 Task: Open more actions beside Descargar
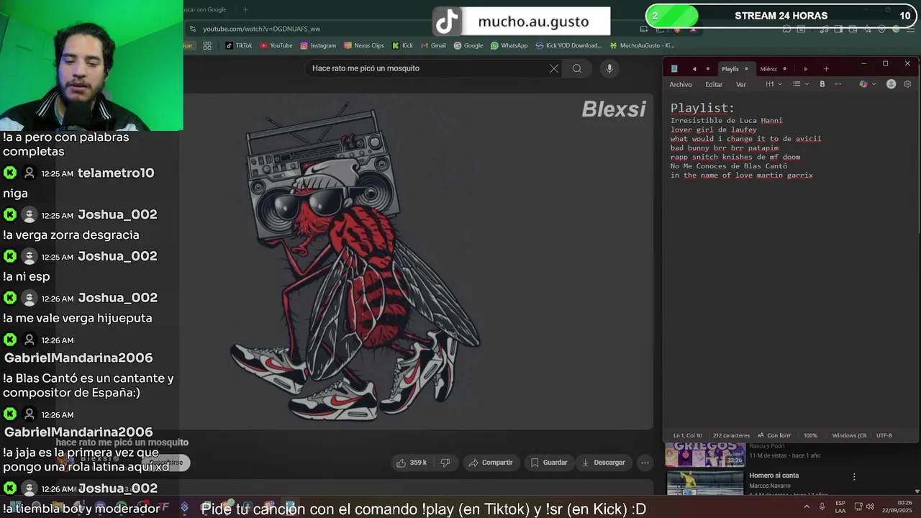pyautogui.click(x=645, y=463)
